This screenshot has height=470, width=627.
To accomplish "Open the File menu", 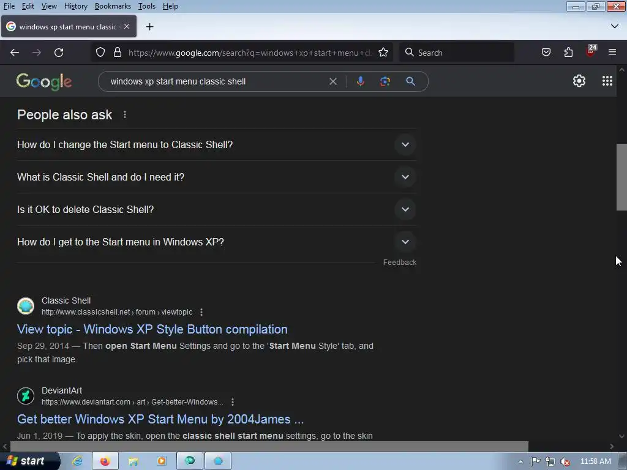I will (x=9, y=6).
